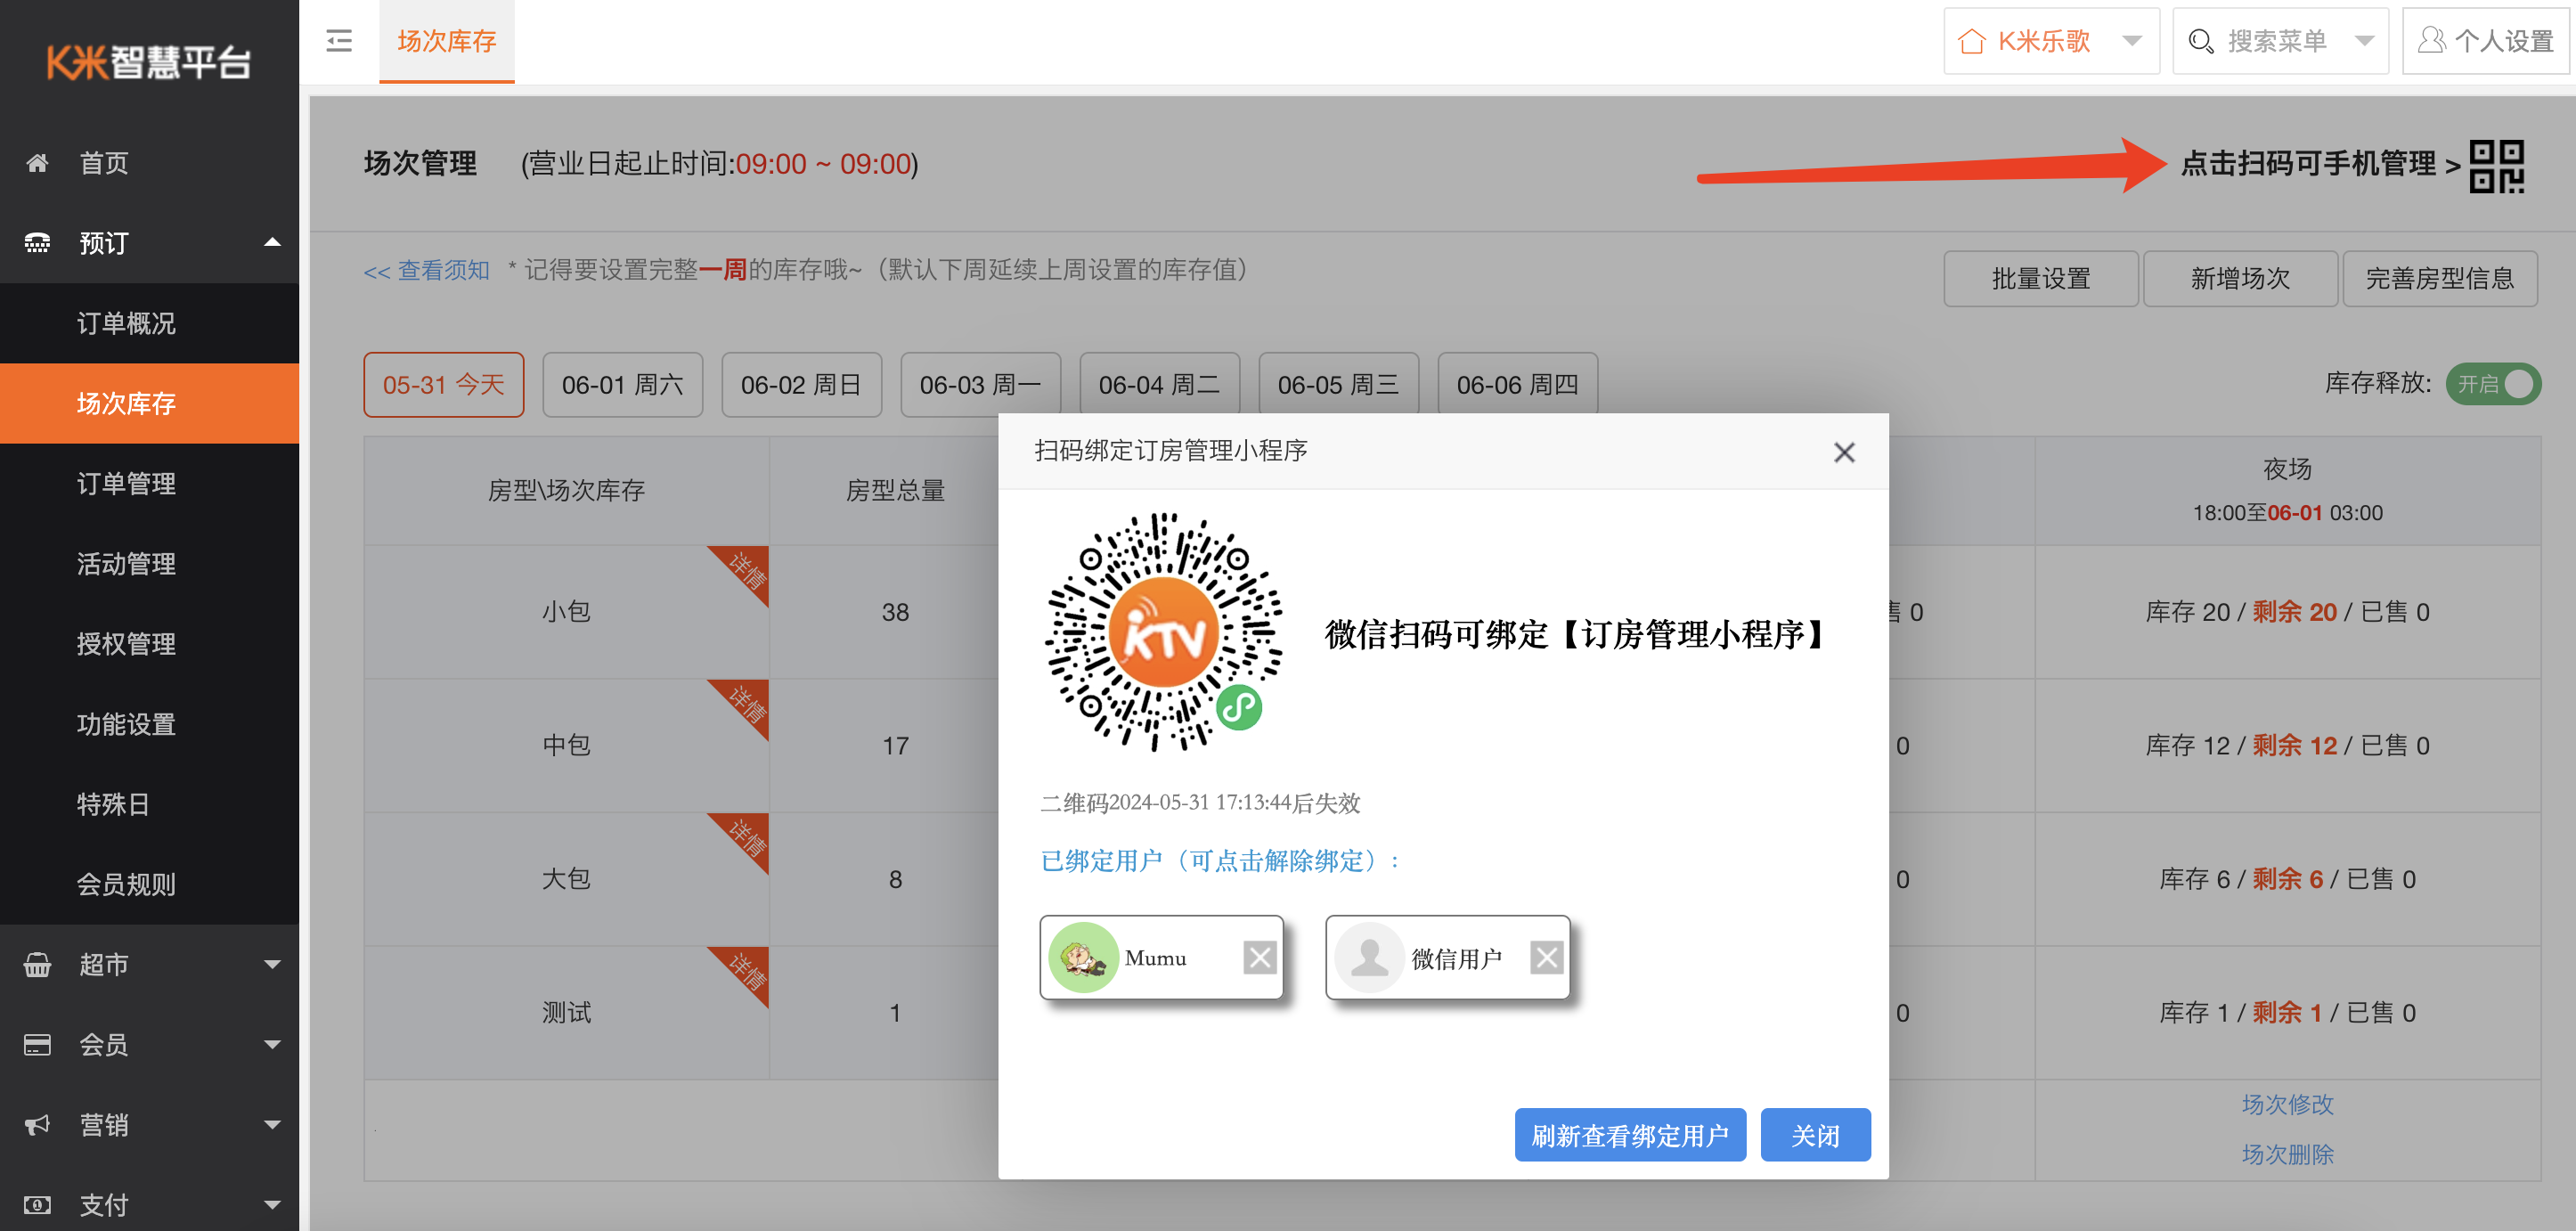
Task: Click the 关闭 button in the dialog
Action: [1815, 1135]
